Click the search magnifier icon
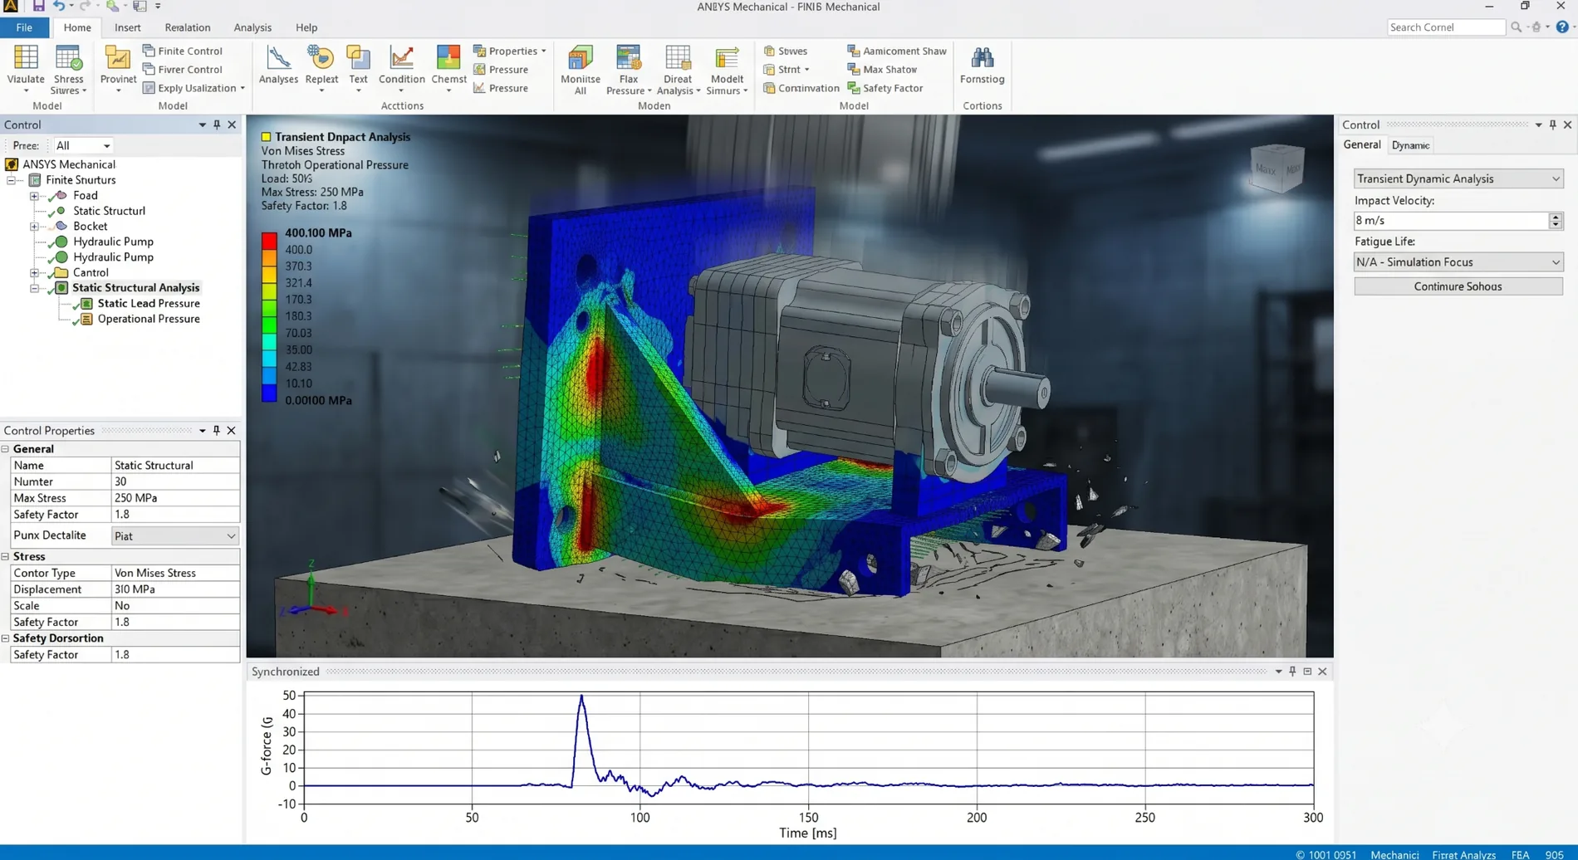This screenshot has height=860, width=1578. coord(1517,27)
